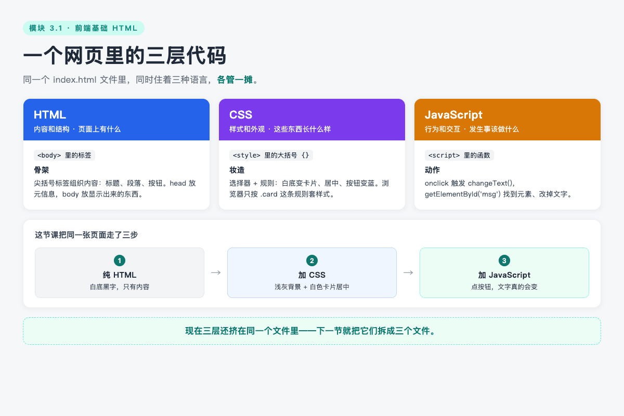This screenshot has width=624, height=416.
Task: Click the text 内容和结构 · 页面上有什么
Action: (77, 129)
